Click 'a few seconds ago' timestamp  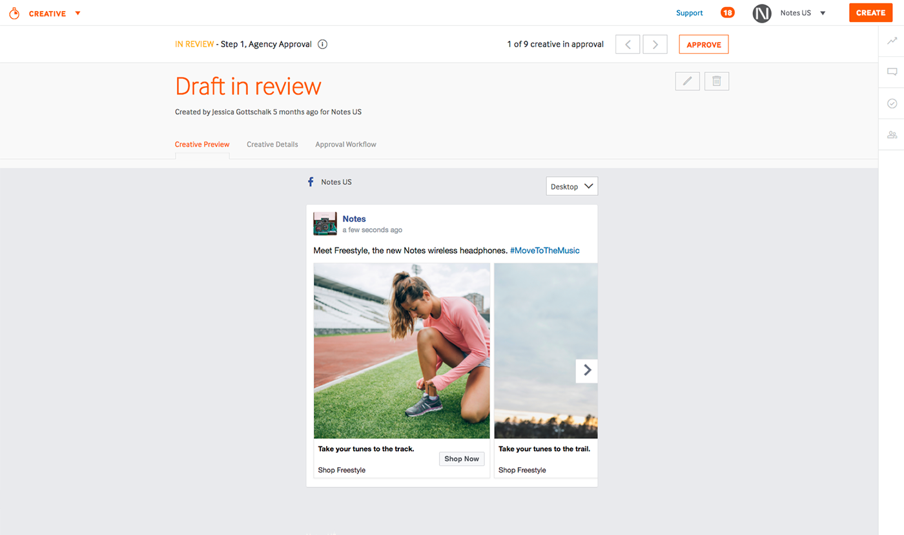pos(373,230)
